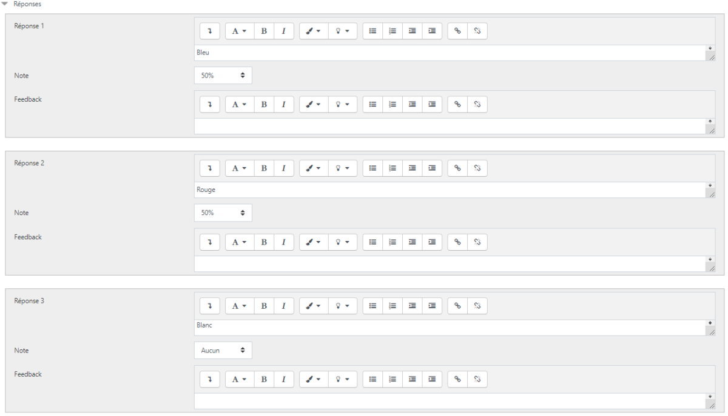Image resolution: width=728 pixels, height=416 pixels.
Task: Open Note dropdown for Réponse 2
Action: tap(223, 213)
